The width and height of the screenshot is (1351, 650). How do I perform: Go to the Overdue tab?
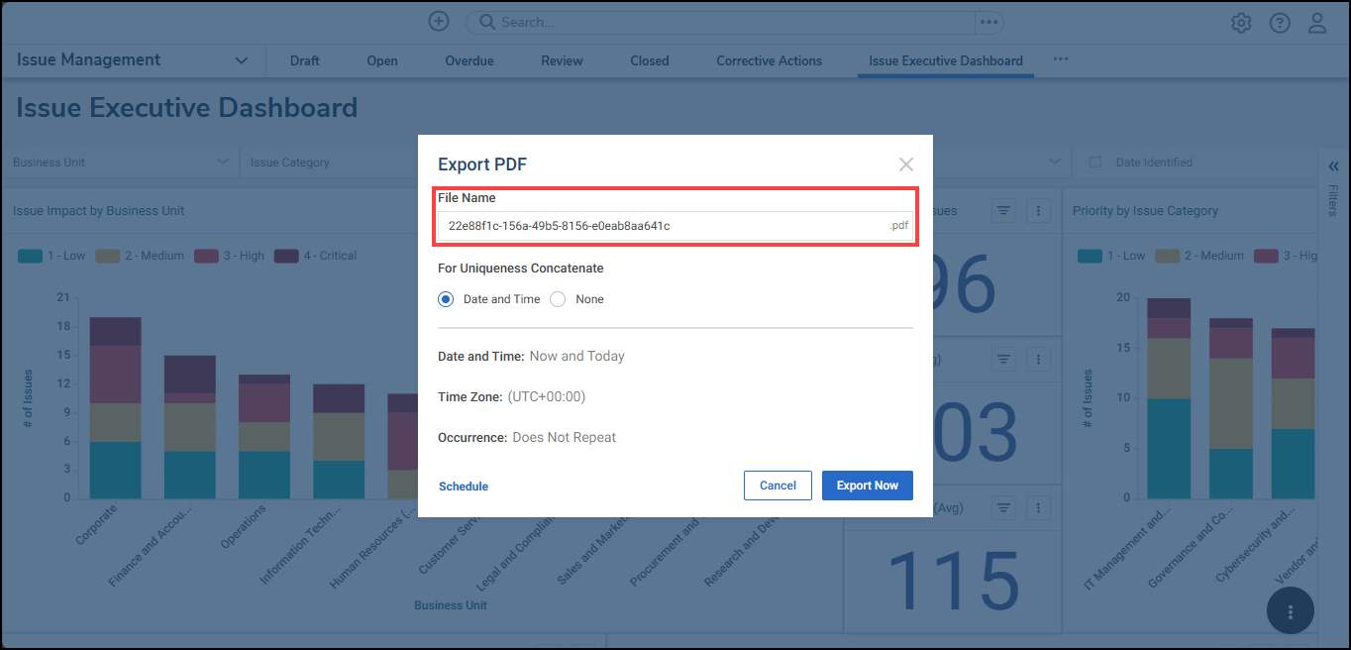click(468, 60)
